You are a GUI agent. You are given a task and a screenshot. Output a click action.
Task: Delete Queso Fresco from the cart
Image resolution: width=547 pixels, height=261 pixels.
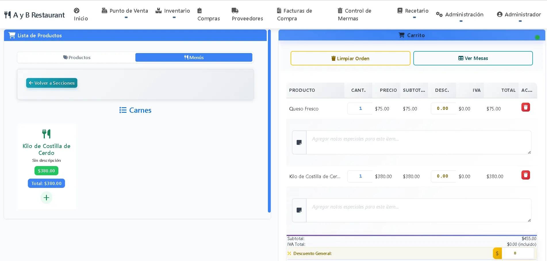[525, 107]
